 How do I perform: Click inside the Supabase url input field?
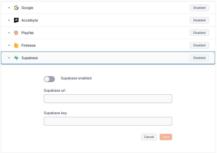108,99
